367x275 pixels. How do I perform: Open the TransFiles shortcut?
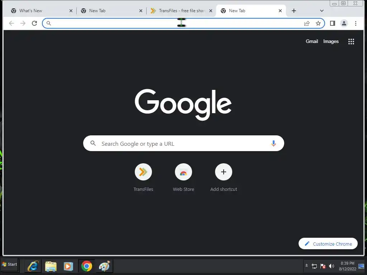tap(143, 178)
